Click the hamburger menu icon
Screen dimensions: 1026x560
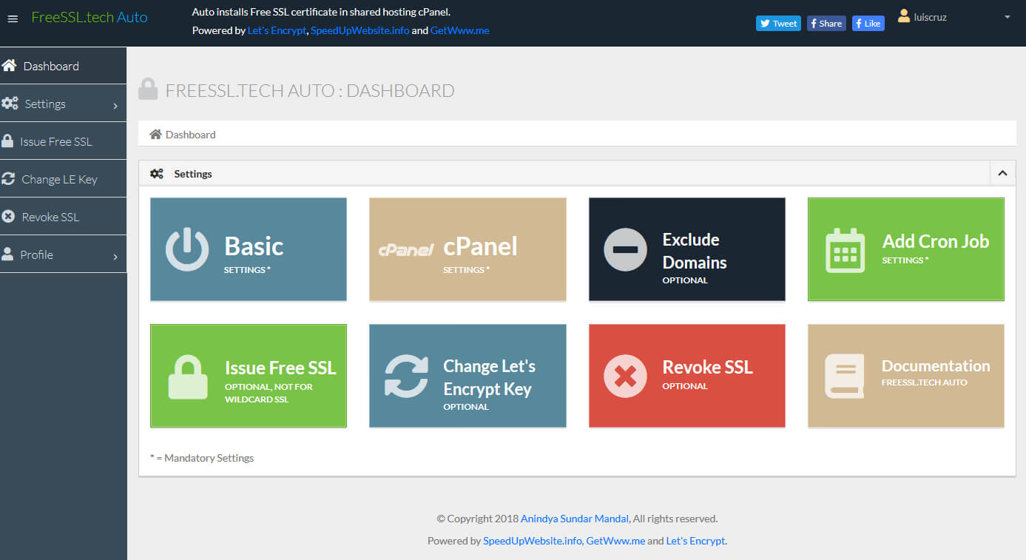click(x=13, y=18)
